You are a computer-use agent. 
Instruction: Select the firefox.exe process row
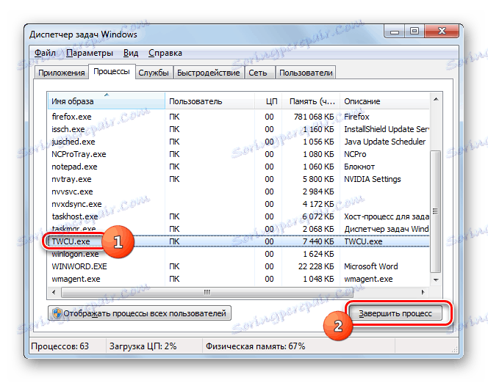tap(238, 117)
